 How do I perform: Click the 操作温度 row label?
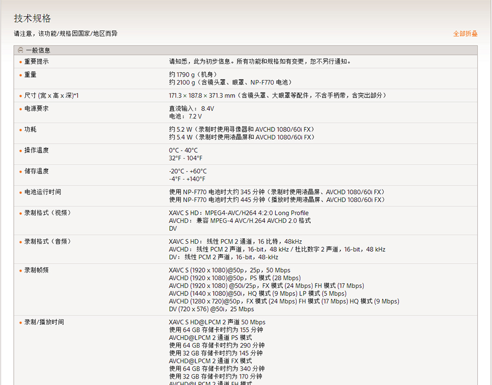tap(36, 150)
